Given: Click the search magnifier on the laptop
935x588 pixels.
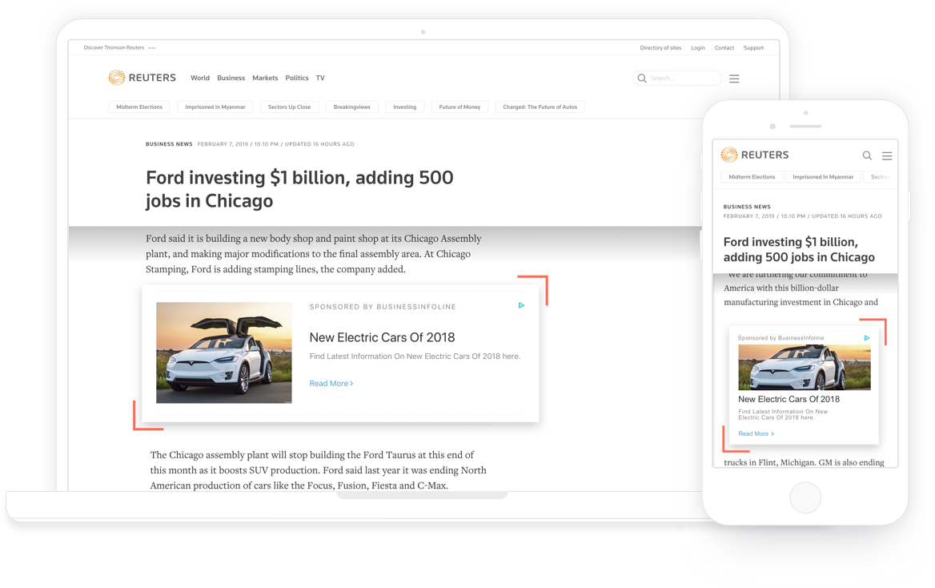Looking at the screenshot, I should click(642, 79).
